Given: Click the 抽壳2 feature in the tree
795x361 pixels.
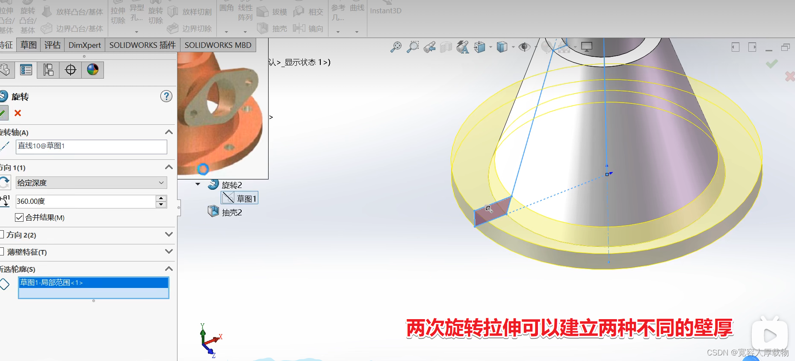Looking at the screenshot, I should tap(232, 212).
